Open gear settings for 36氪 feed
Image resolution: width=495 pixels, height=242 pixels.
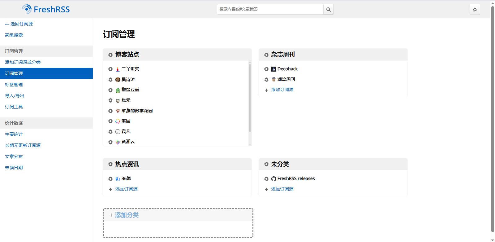[x=110, y=179]
